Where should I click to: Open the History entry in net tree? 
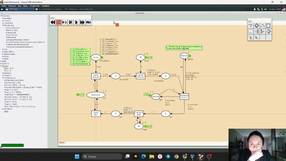[x=7, y=76]
